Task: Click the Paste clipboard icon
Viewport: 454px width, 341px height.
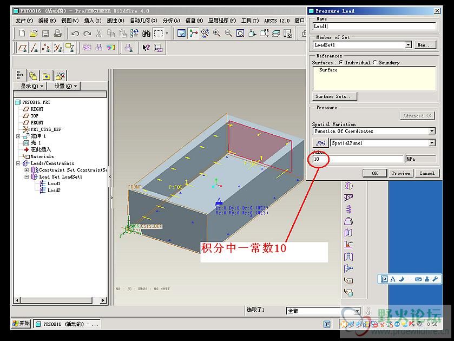Action: click(x=123, y=34)
